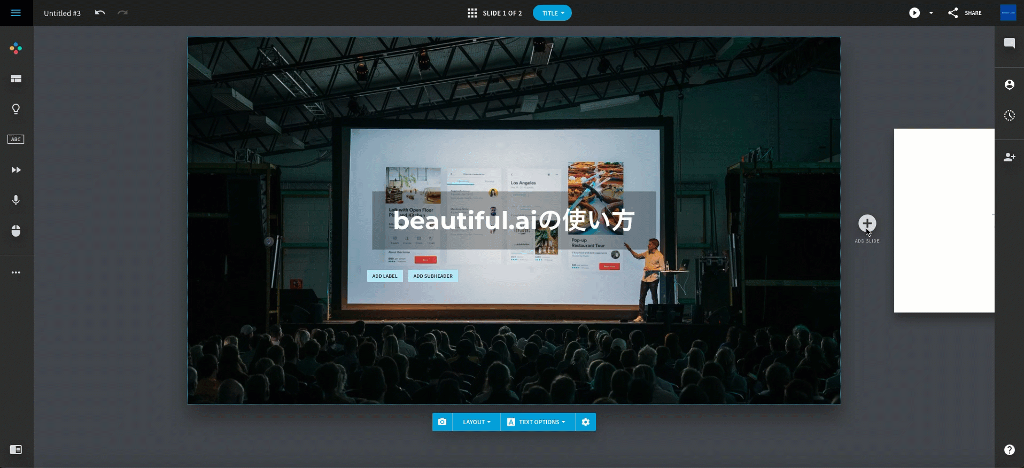
Task: Expand the play options arrow
Action: (931, 13)
